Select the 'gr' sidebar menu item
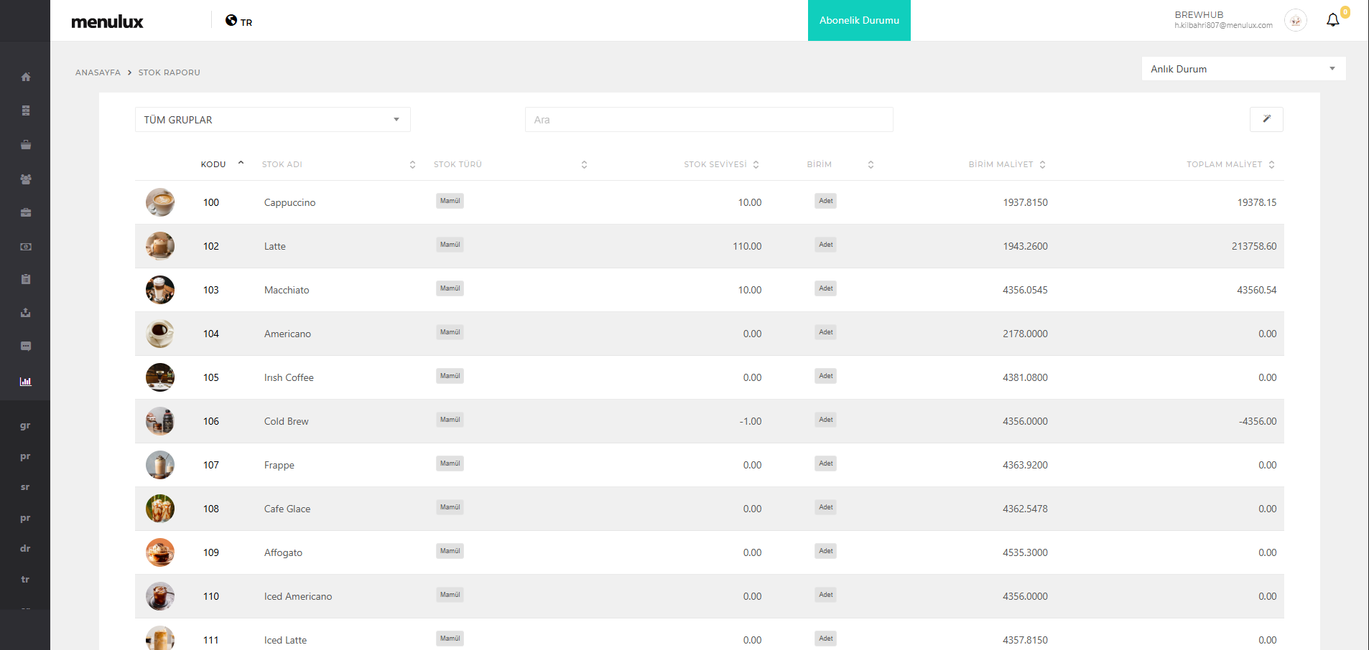 tap(25, 425)
